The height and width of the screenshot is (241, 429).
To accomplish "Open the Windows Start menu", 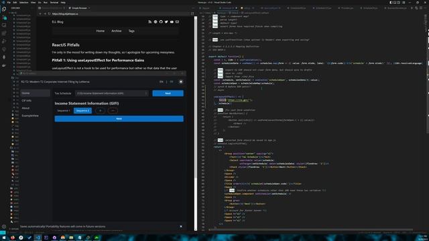I will [4, 238].
